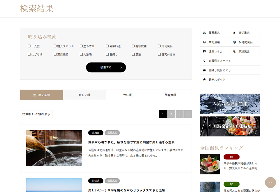Check the 大浴場 checkbox
This screenshot has width=280, height=192.
pos(81,54)
